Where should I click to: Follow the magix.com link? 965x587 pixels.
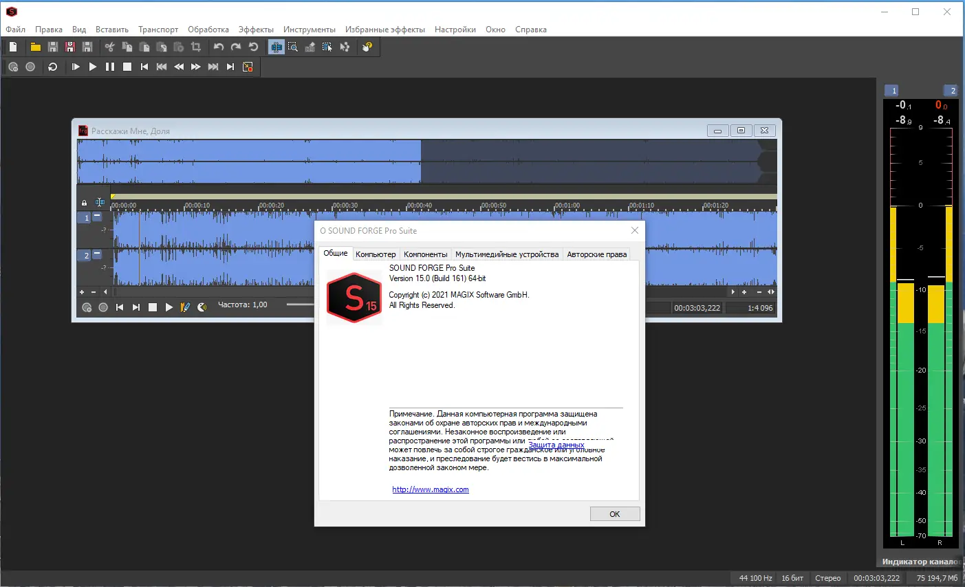pos(430,489)
